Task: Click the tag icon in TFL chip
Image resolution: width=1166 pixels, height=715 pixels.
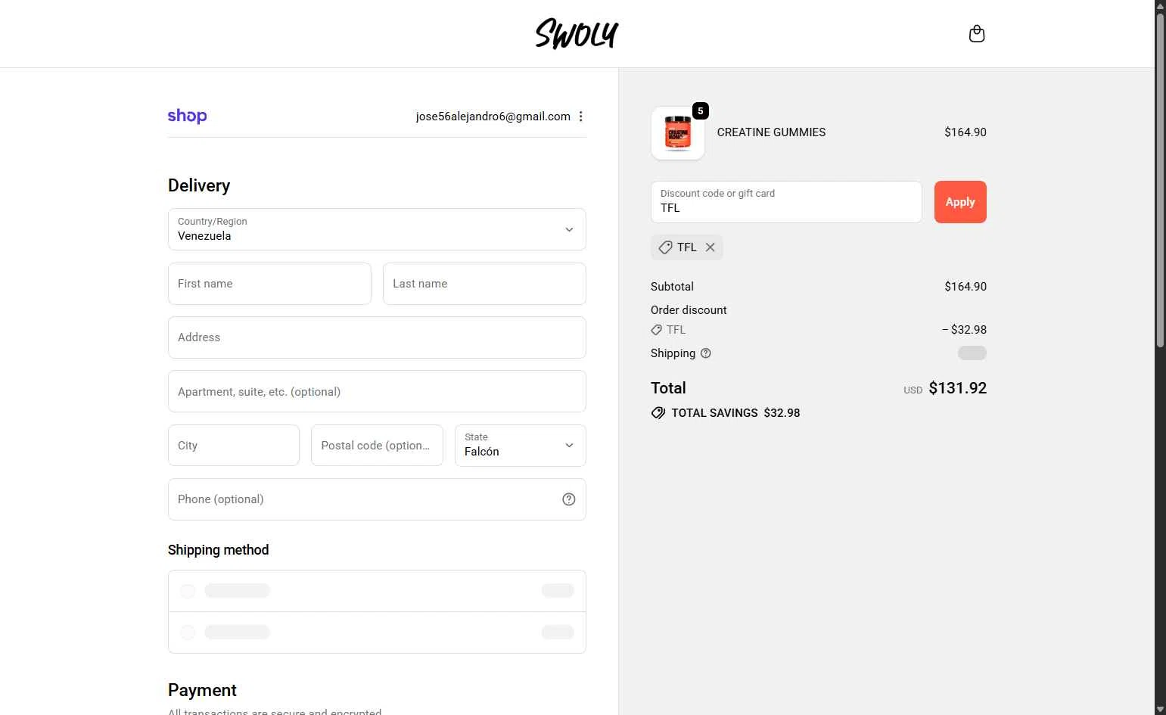Action: tap(665, 247)
